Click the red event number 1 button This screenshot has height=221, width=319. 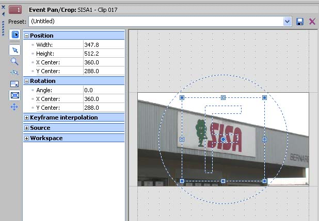click(x=15, y=10)
